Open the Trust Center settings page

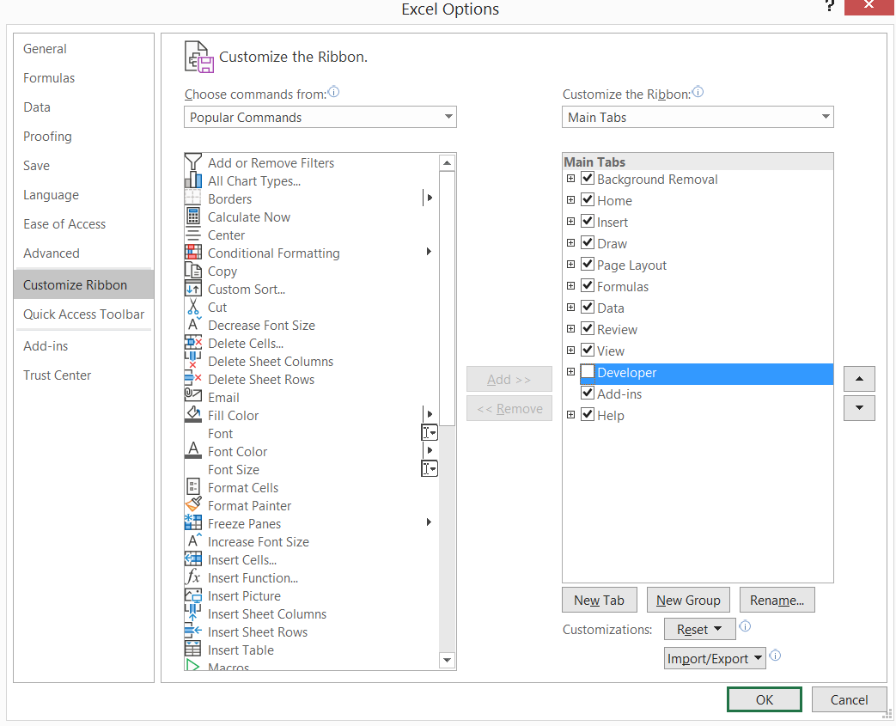pos(57,375)
